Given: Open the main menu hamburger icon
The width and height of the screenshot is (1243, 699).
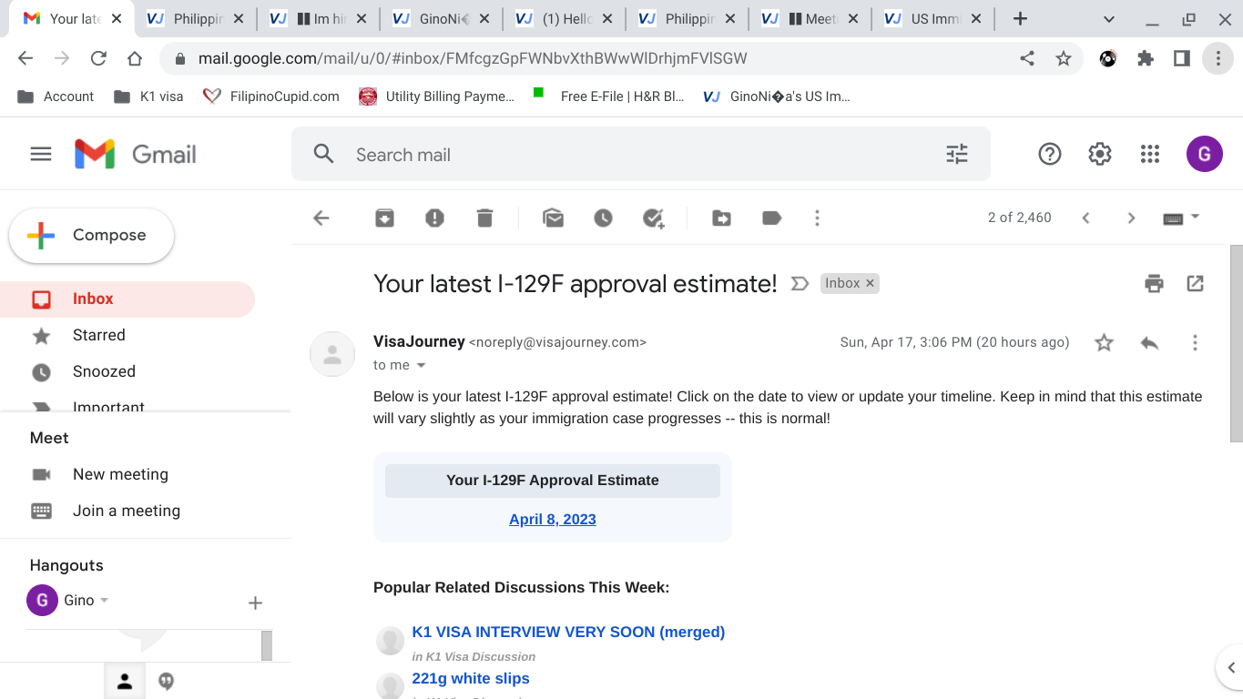Looking at the screenshot, I should [41, 155].
